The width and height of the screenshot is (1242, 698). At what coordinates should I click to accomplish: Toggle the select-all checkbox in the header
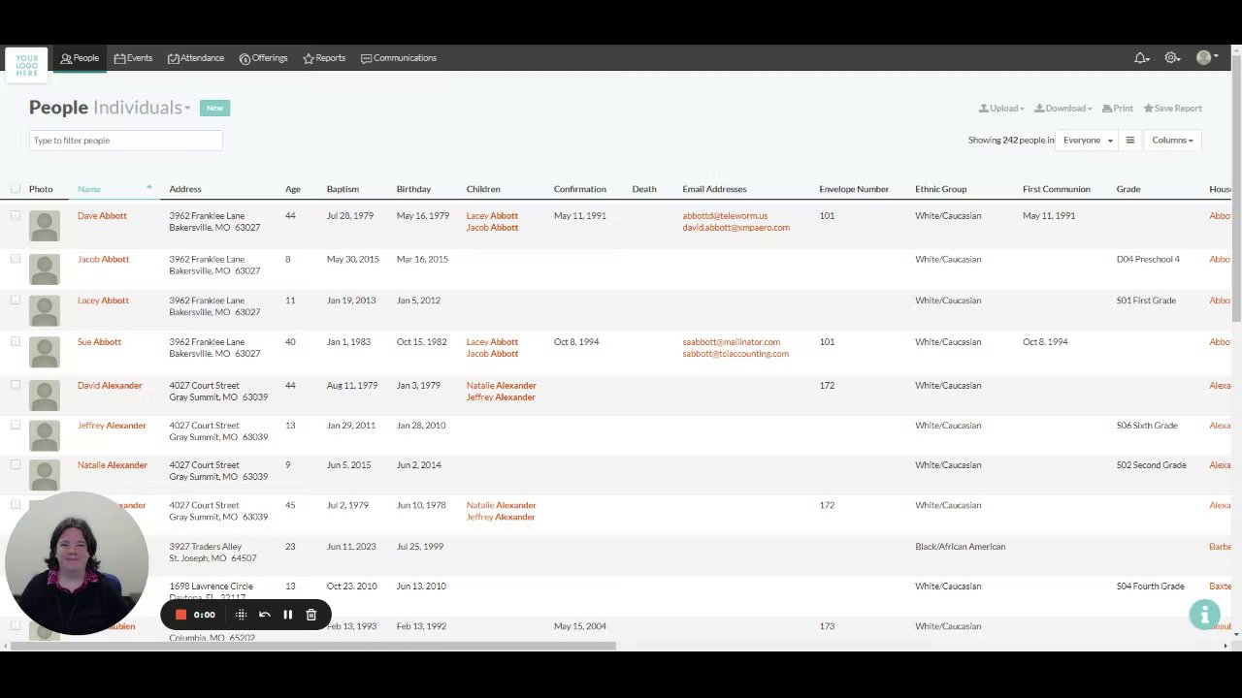[x=16, y=188]
